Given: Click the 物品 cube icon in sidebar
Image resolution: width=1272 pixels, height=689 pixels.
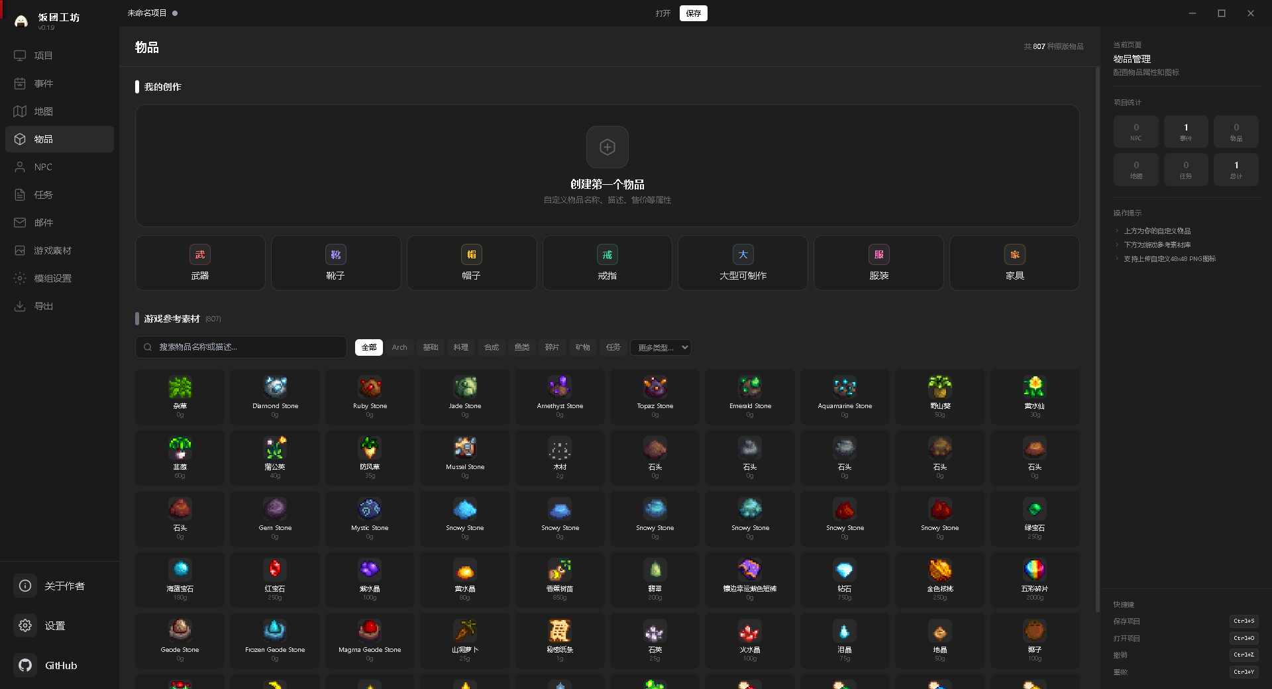Looking at the screenshot, I should click(x=20, y=139).
